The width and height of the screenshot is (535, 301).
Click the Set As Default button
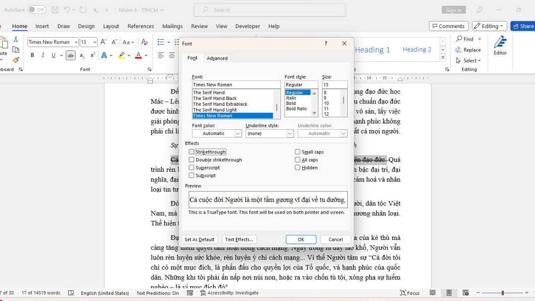point(199,239)
